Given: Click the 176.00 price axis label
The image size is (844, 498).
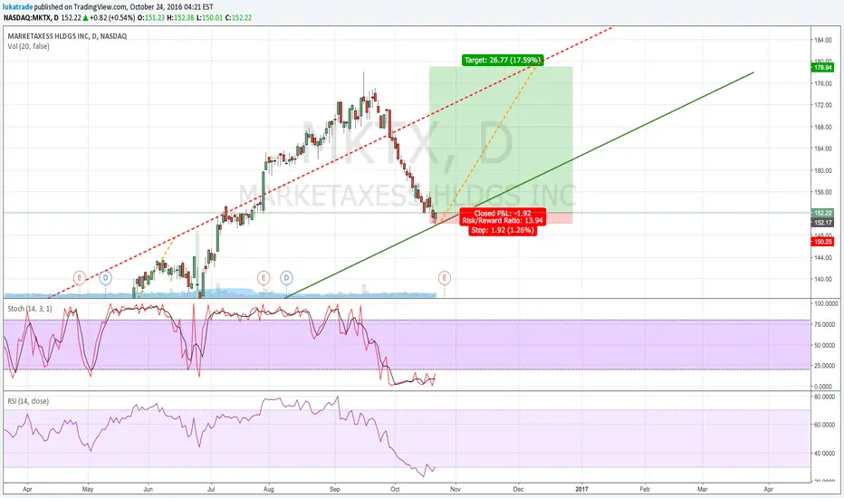Looking at the screenshot, I should pyautogui.click(x=822, y=83).
